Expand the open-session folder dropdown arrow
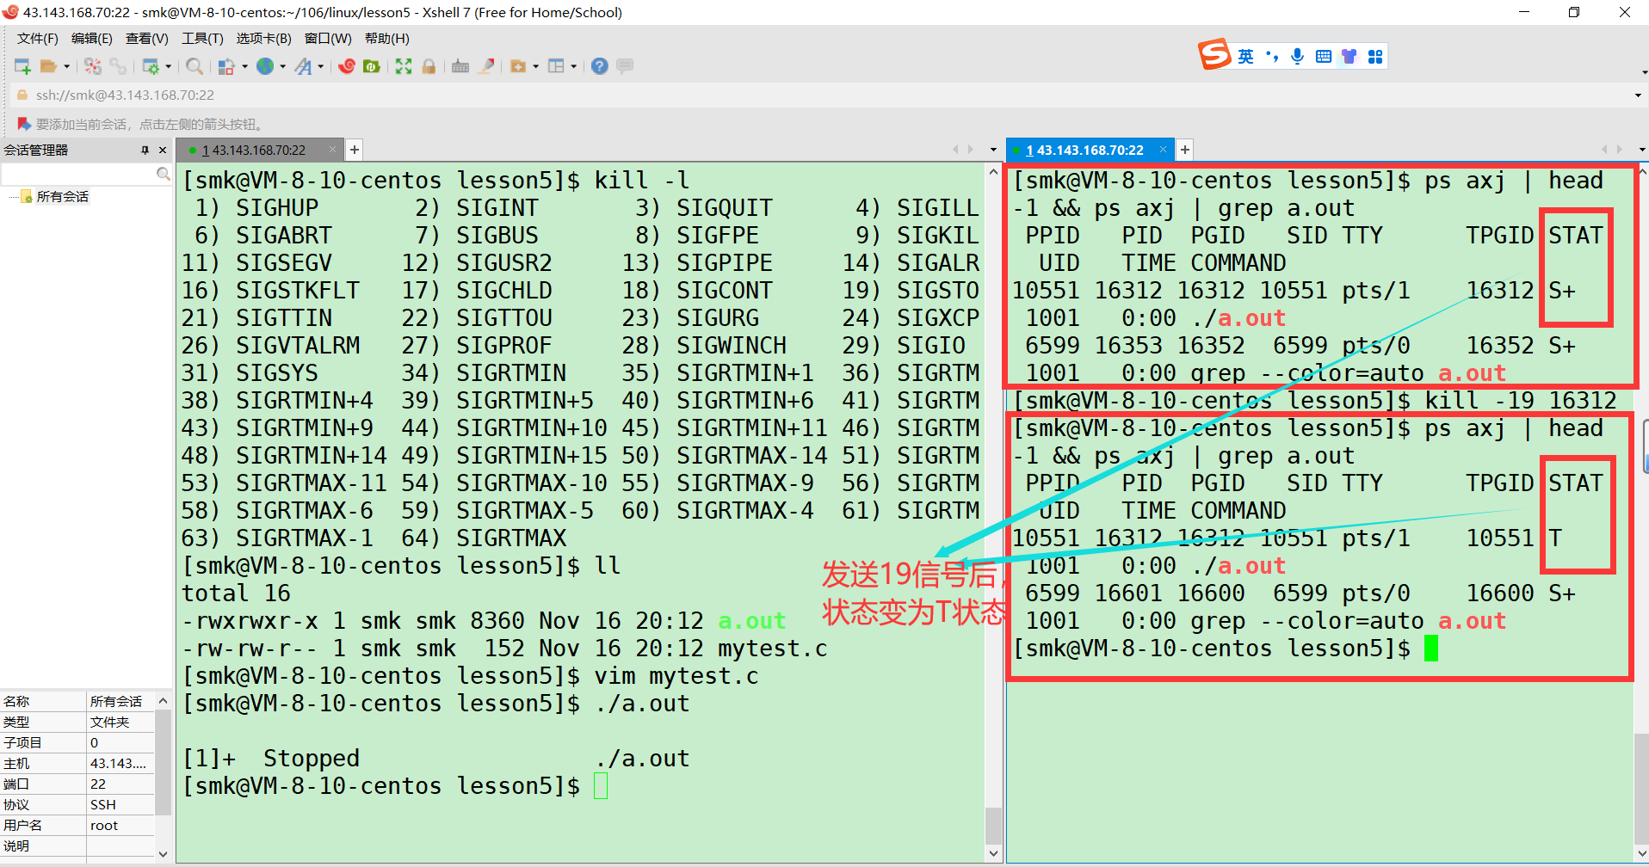 coord(66,66)
